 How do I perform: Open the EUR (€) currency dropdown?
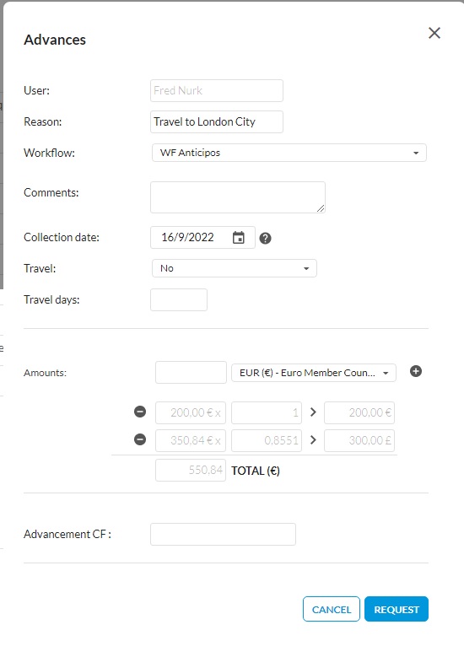click(314, 373)
